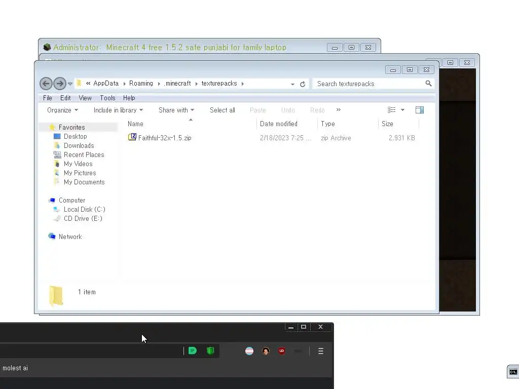519x389 pixels.
Task: Expand the Organize dropdown
Action: point(62,110)
